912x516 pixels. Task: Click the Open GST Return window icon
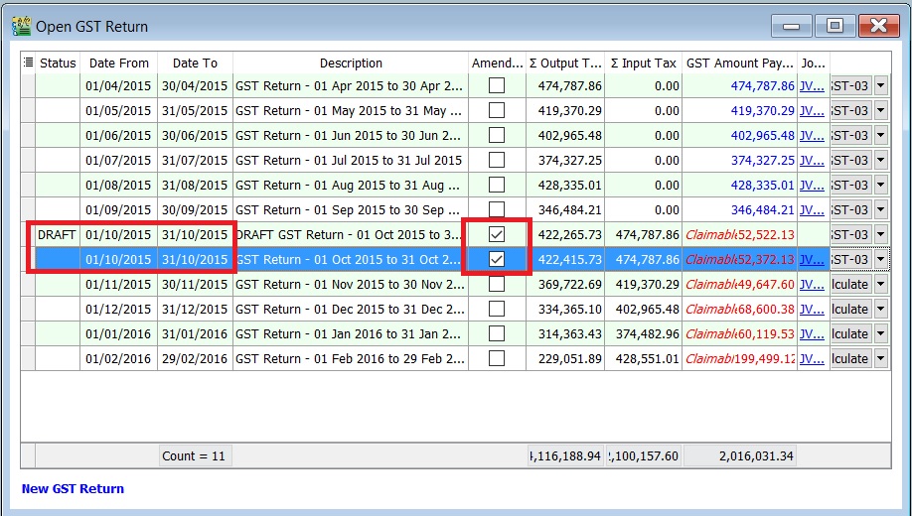click(x=20, y=26)
